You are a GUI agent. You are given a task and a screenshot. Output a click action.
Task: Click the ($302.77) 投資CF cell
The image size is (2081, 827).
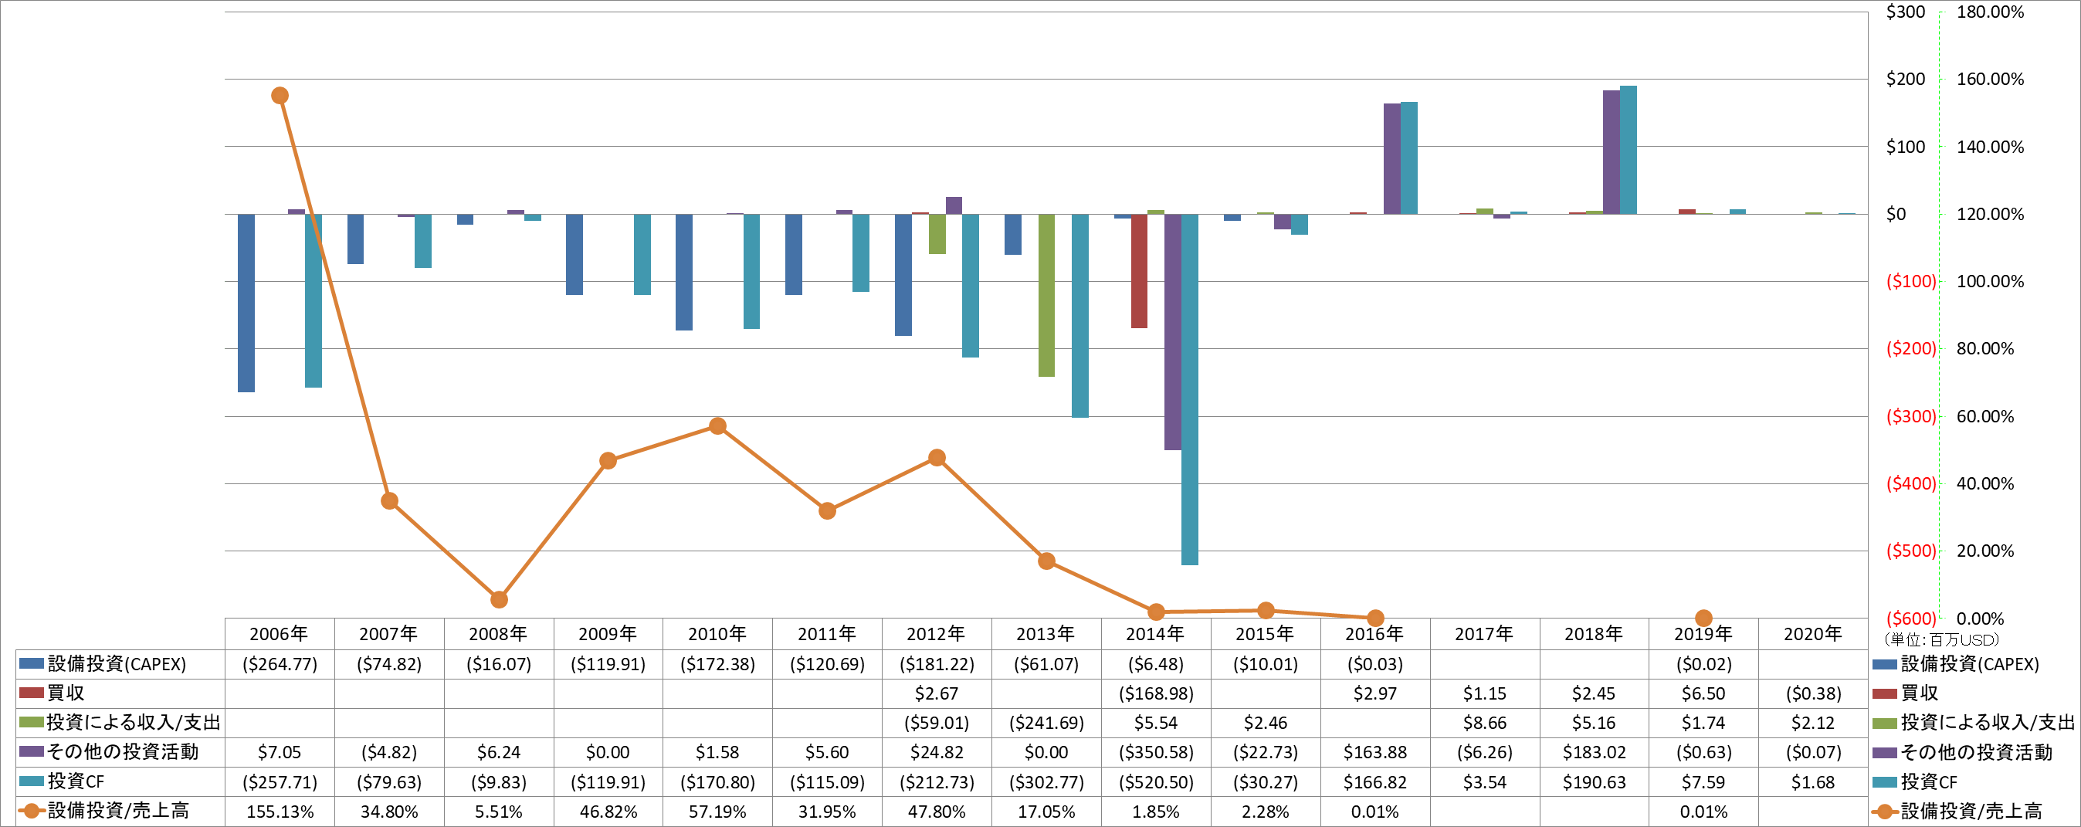(x=1046, y=781)
